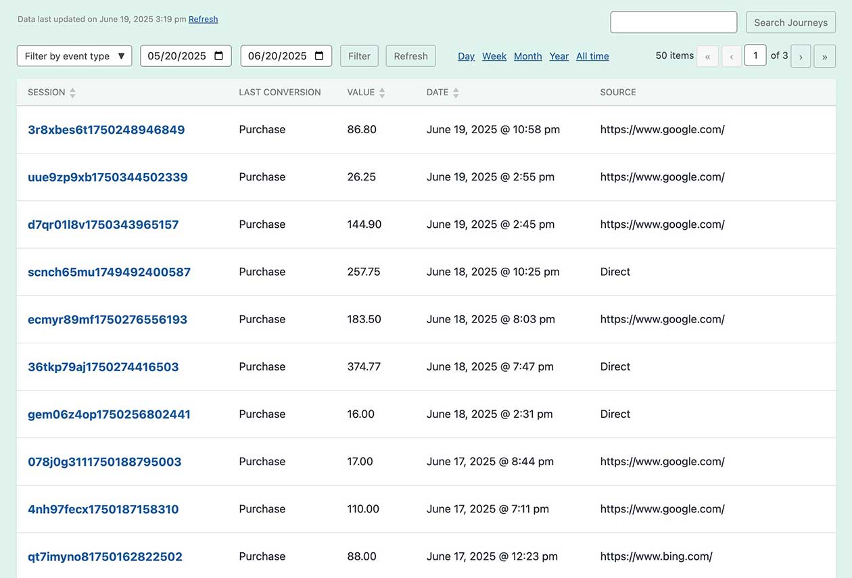Click date June 19, 2025 @ 10:58 pm
Viewport: 852px width, 578px height.
pyautogui.click(x=493, y=129)
